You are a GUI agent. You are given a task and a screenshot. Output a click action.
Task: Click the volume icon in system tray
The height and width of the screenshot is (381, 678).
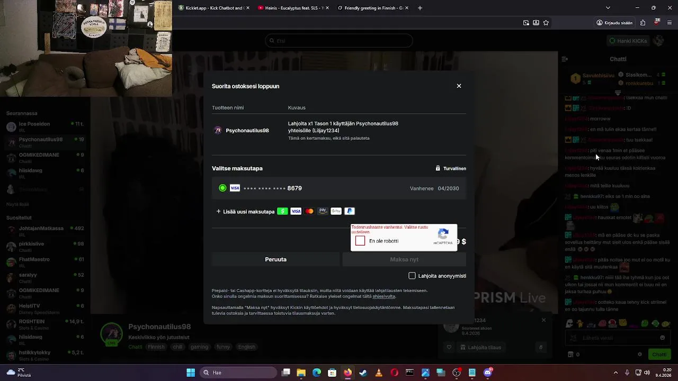[647, 373]
